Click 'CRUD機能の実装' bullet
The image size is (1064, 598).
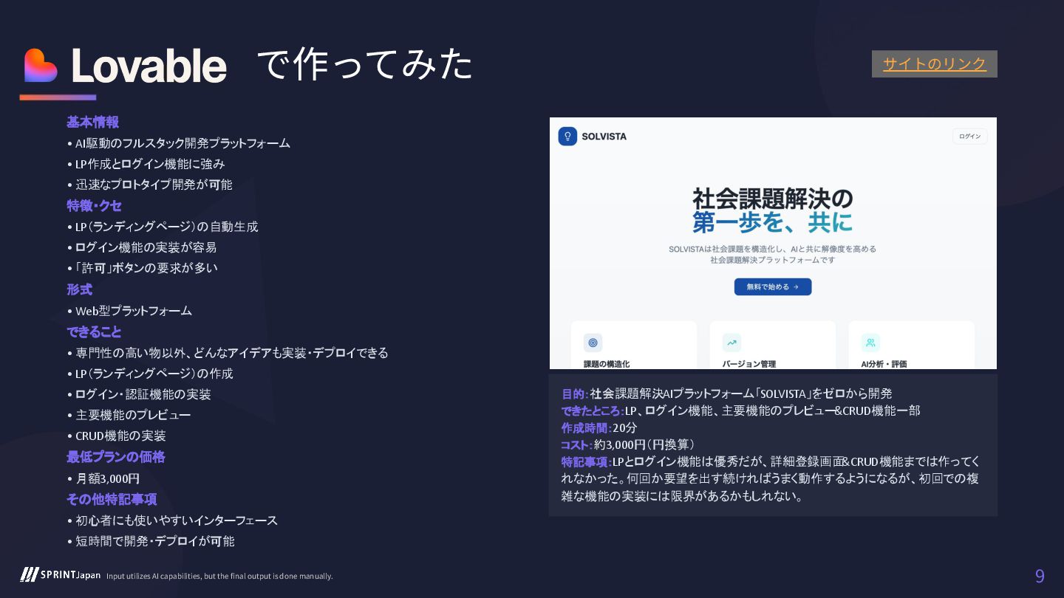pos(116,436)
